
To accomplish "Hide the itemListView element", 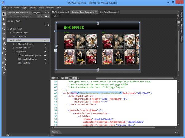I will coord(45,48).
